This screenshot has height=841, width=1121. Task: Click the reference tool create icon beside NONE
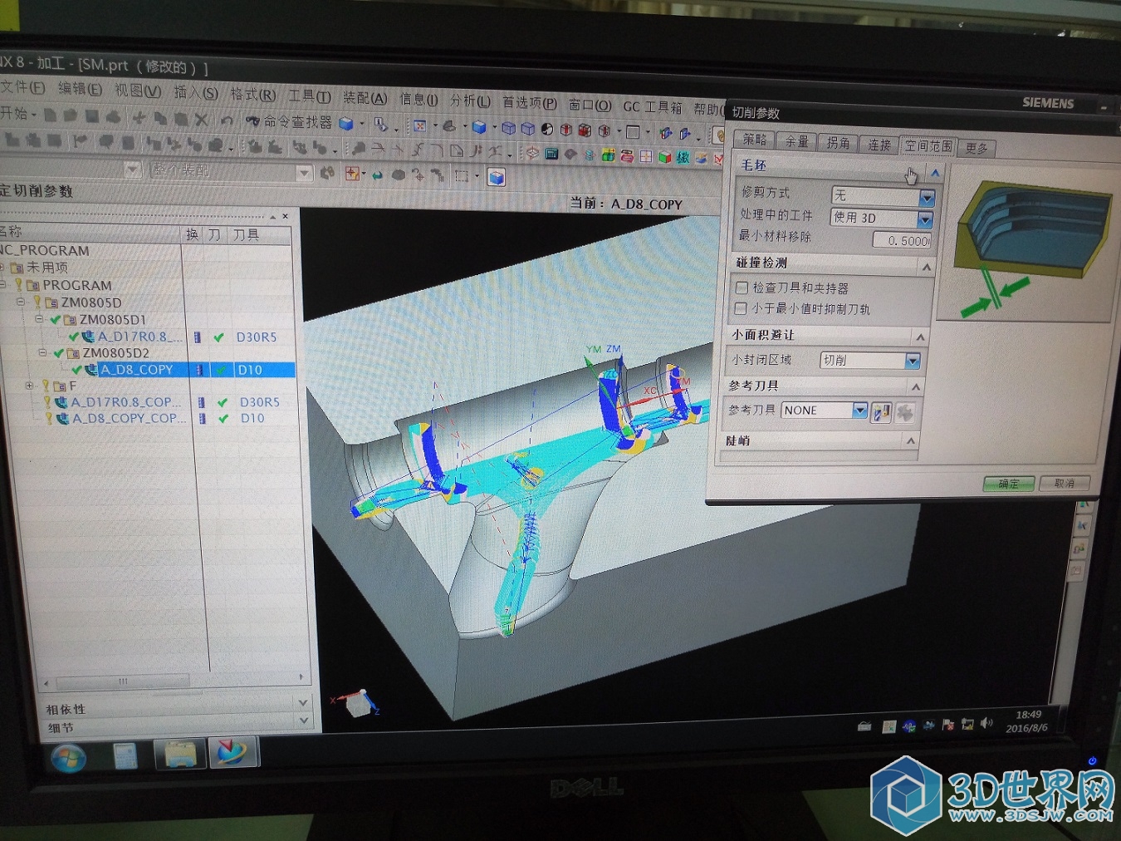[x=881, y=411]
